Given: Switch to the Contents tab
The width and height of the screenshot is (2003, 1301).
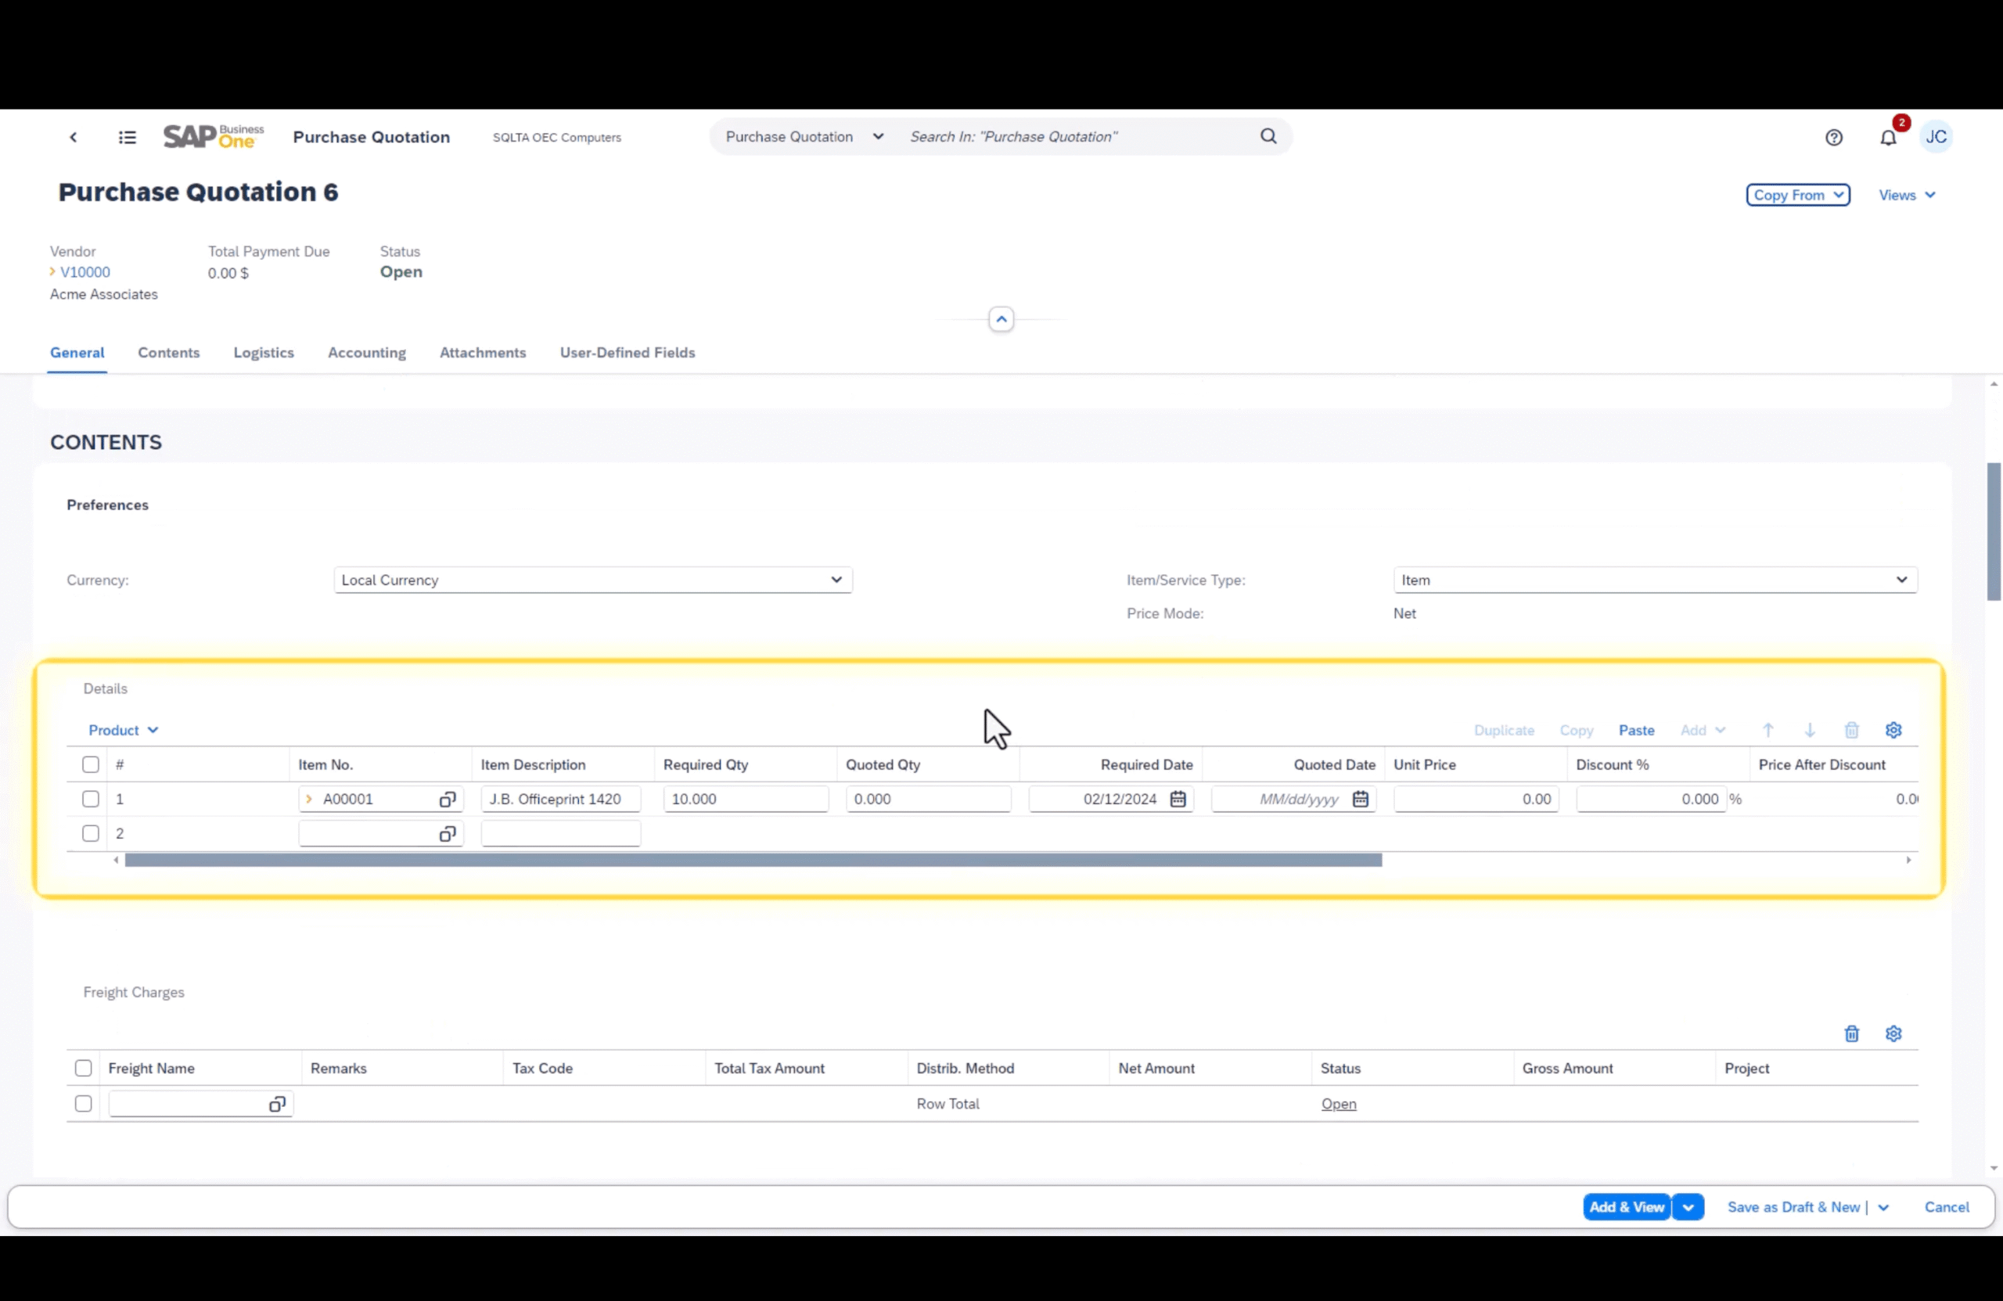Looking at the screenshot, I should 169,354.
